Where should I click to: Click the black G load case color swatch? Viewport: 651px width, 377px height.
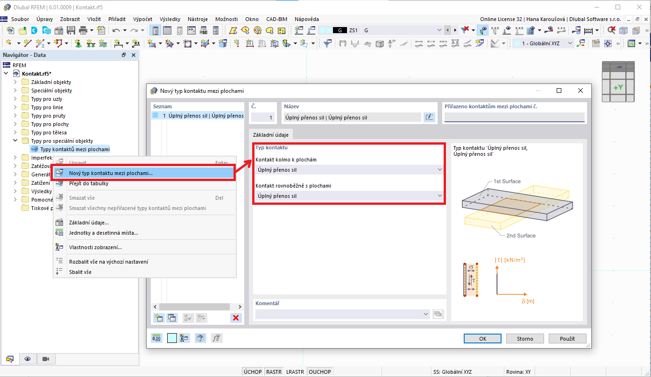pyautogui.click(x=340, y=30)
